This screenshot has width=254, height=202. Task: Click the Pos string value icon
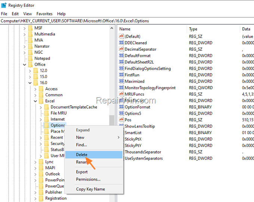(x=121, y=120)
